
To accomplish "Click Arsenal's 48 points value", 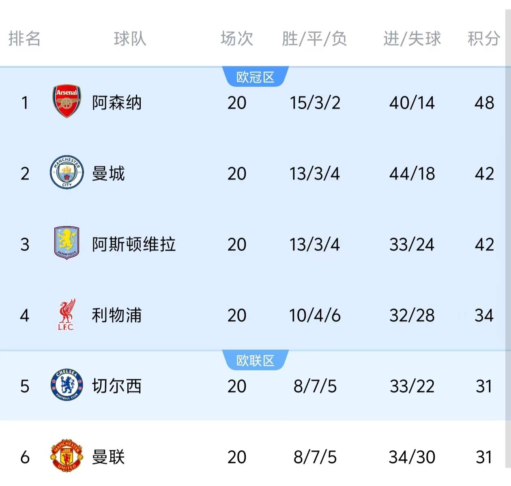I will [x=484, y=103].
